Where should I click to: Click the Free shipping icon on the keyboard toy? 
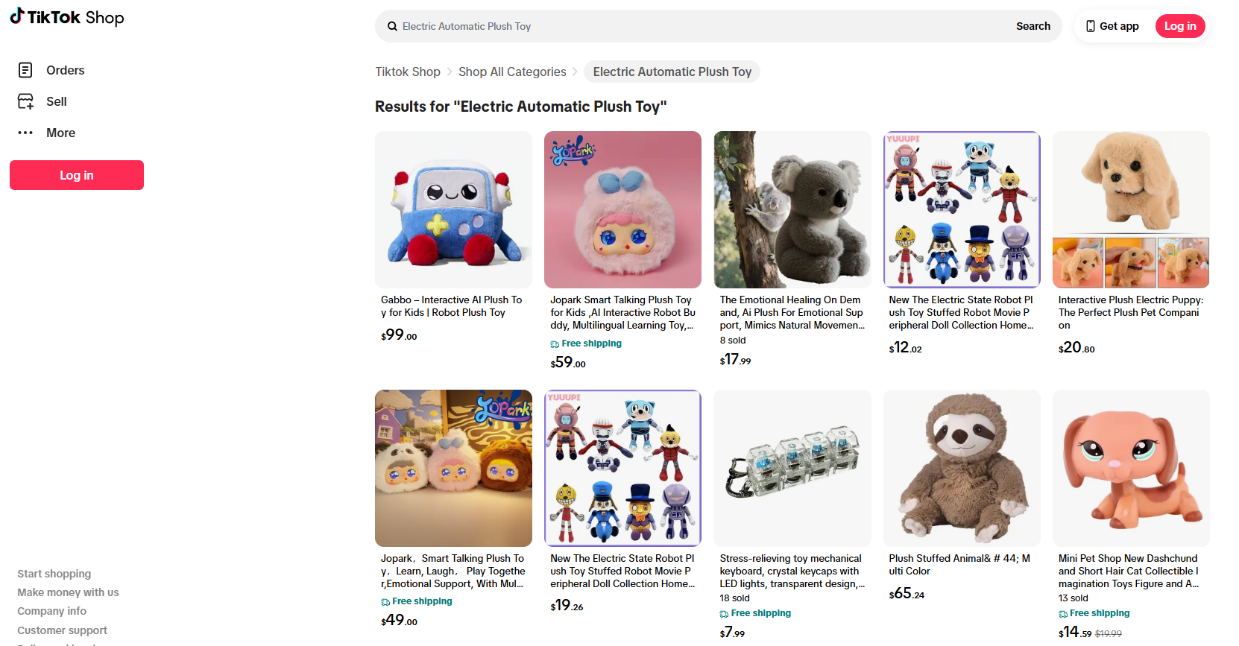pyautogui.click(x=723, y=613)
